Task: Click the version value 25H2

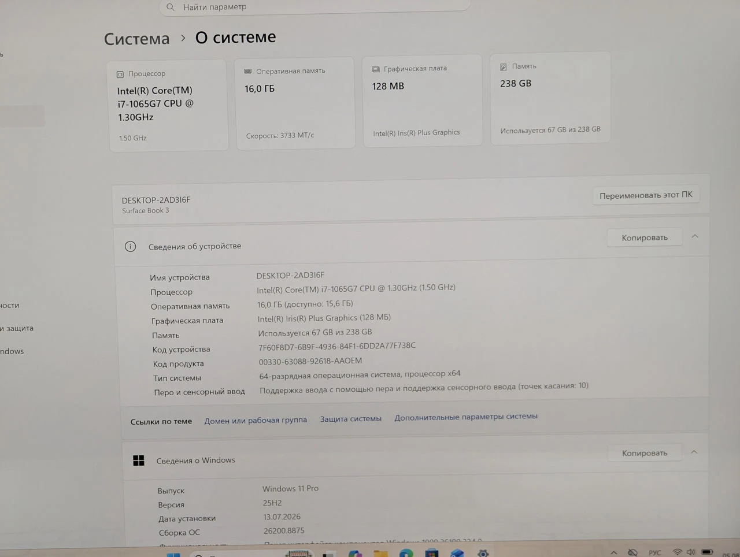Action: click(x=272, y=503)
